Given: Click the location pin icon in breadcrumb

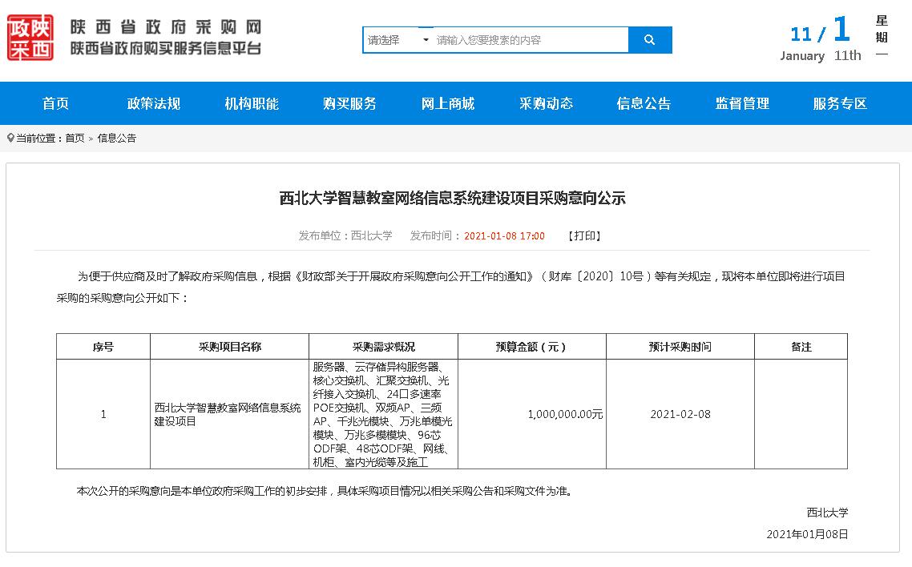Looking at the screenshot, I should [x=10, y=138].
